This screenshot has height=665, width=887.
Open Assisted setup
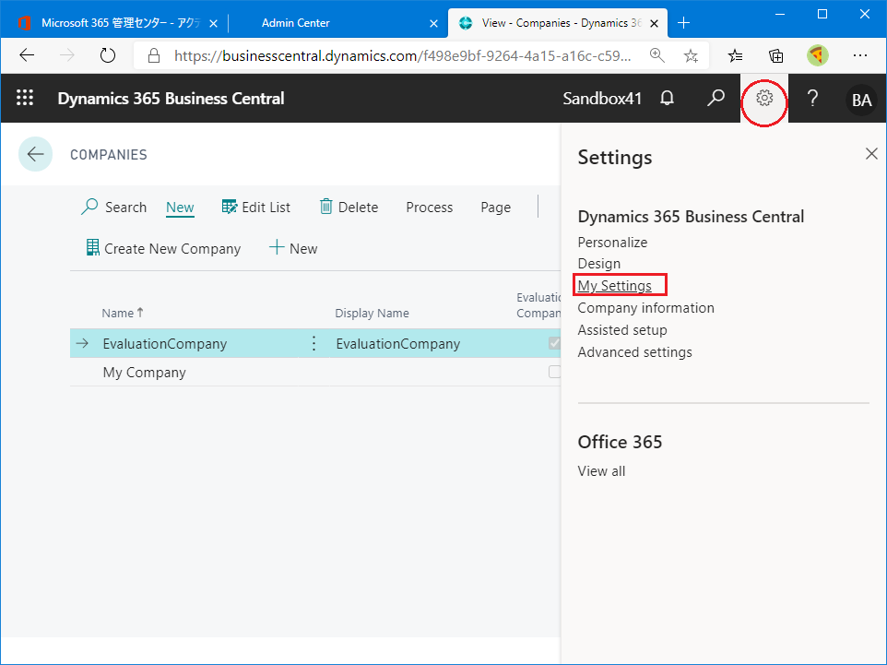(x=622, y=330)
